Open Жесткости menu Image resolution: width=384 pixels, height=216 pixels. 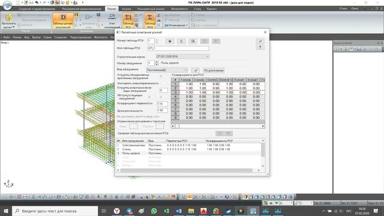(101, 37)
